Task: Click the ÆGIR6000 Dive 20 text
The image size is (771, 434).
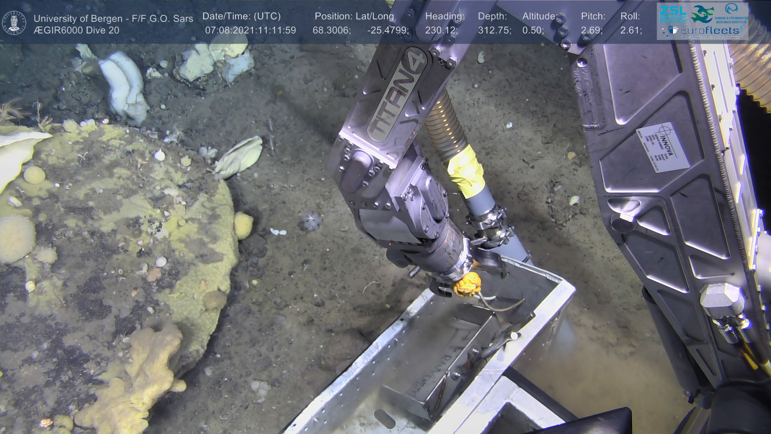Action: pyautogui.click(x=76, y=30)
